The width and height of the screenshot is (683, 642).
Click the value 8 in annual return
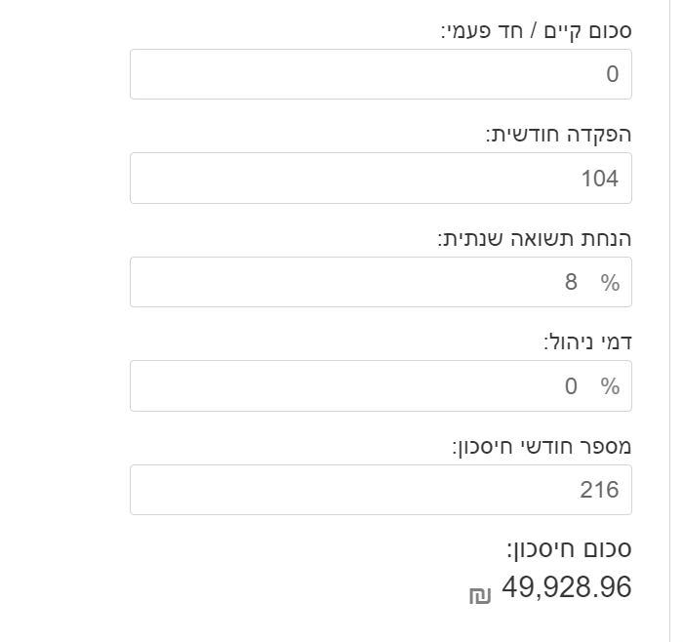[x=572, y=283]
